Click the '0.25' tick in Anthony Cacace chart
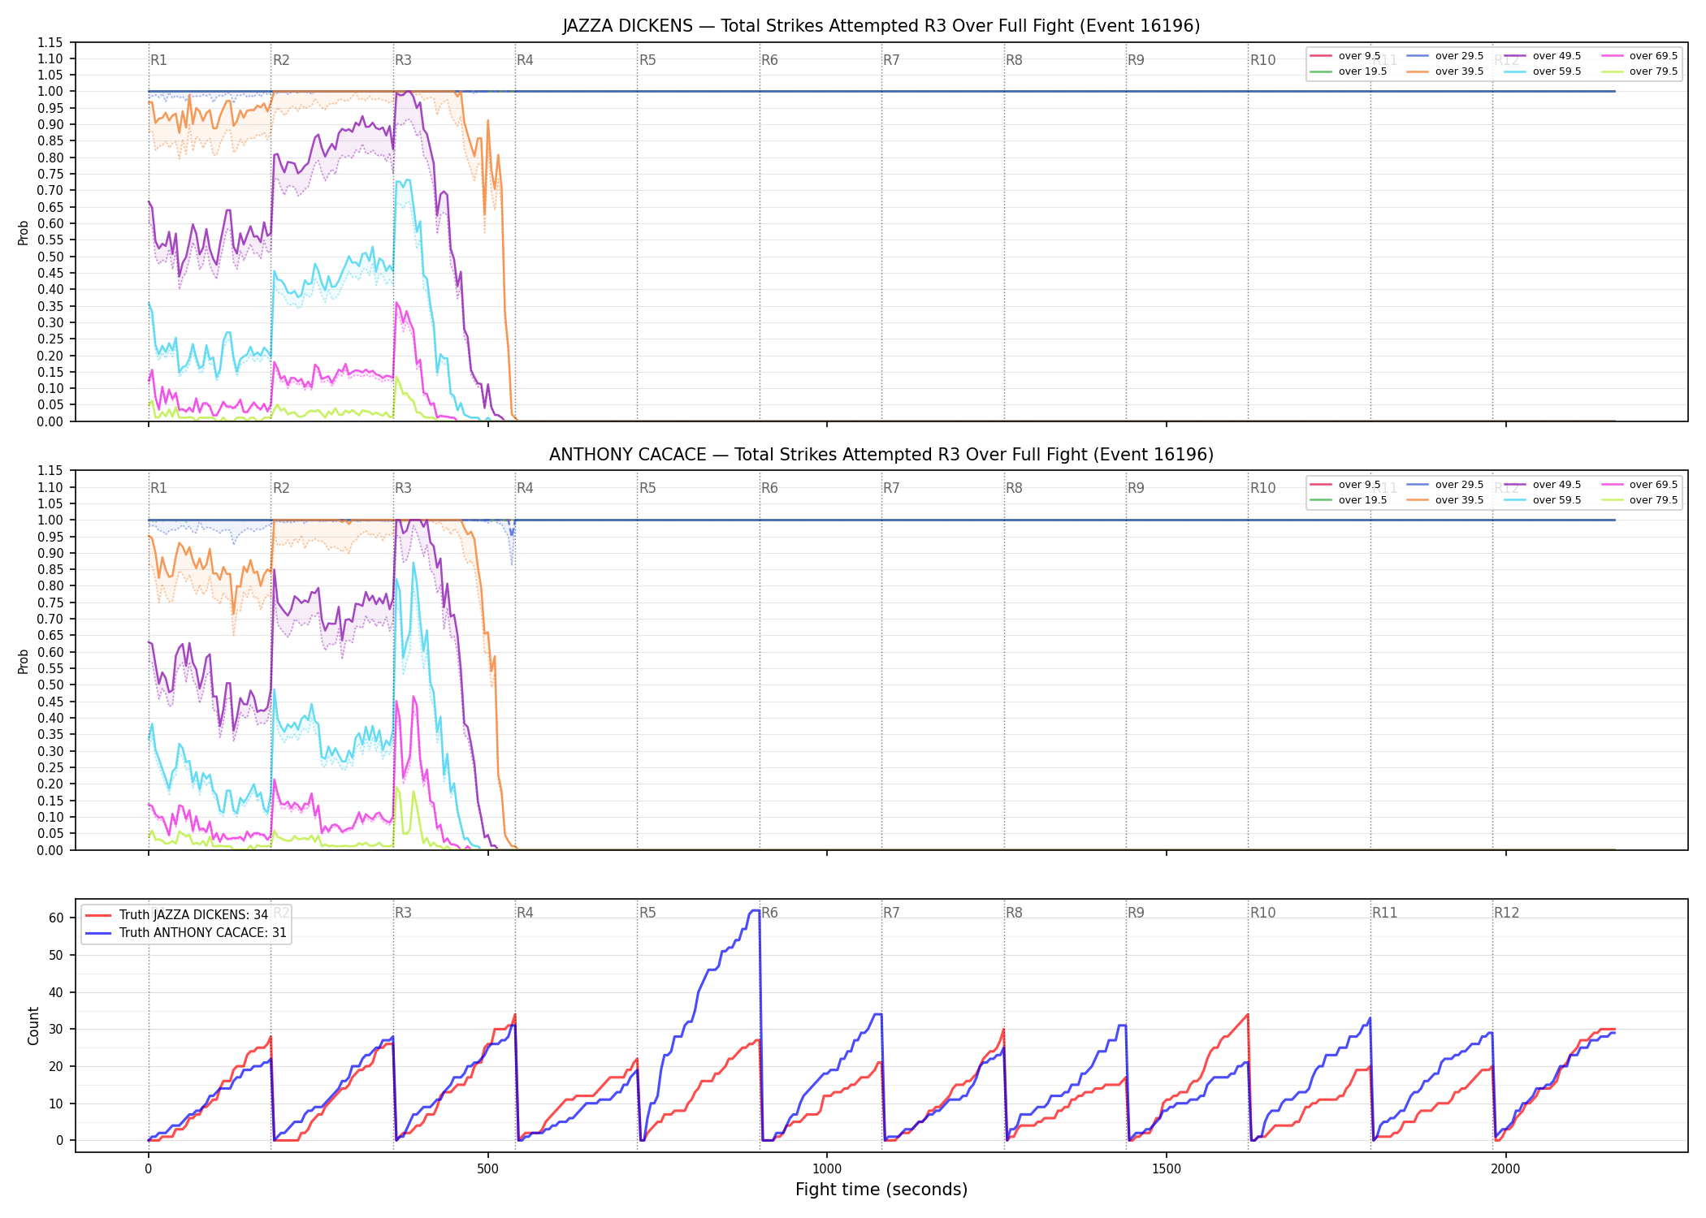This screenshot has width=1706, height=1218. tap(50, 767)
